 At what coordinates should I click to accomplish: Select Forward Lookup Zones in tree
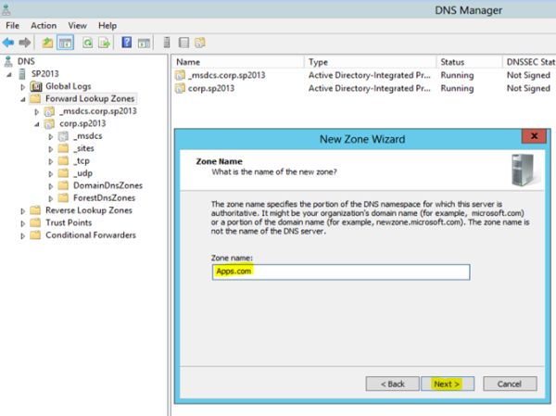[x=90, y=98]
